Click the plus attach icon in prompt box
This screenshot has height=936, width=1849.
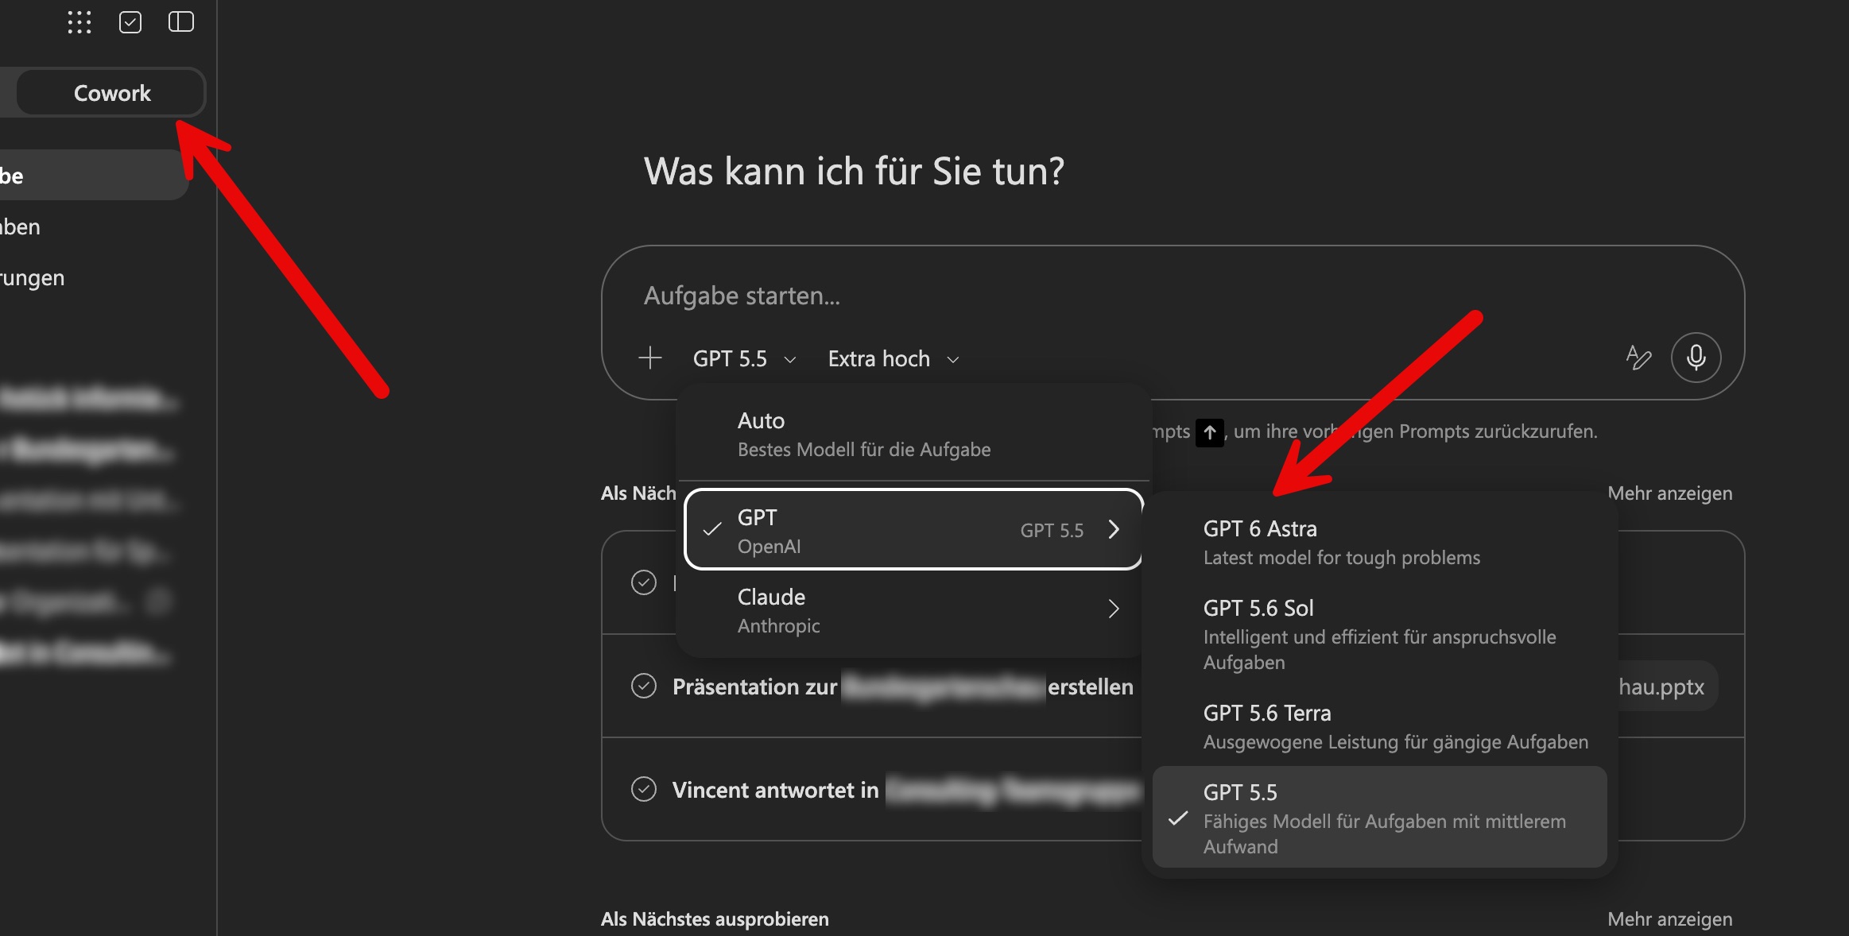pos(650,358)
